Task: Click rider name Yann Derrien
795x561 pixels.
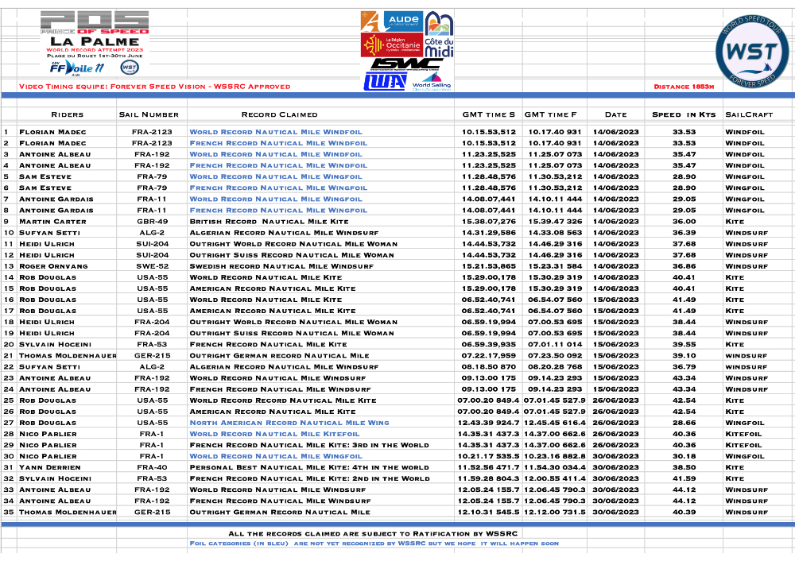Action: pyautogui.click(x=49, y=467)
